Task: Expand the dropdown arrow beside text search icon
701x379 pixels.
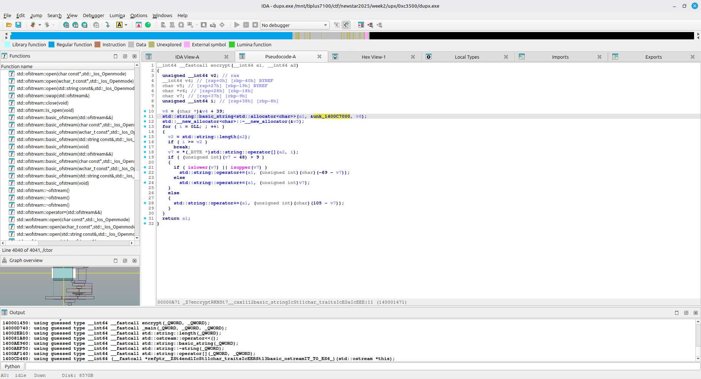Action: tap(126, 25)
